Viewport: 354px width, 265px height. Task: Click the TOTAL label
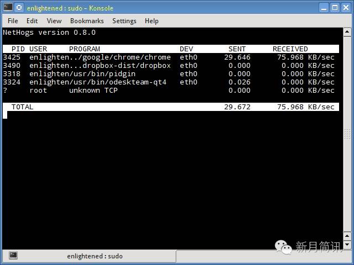(x=22, y=107)
